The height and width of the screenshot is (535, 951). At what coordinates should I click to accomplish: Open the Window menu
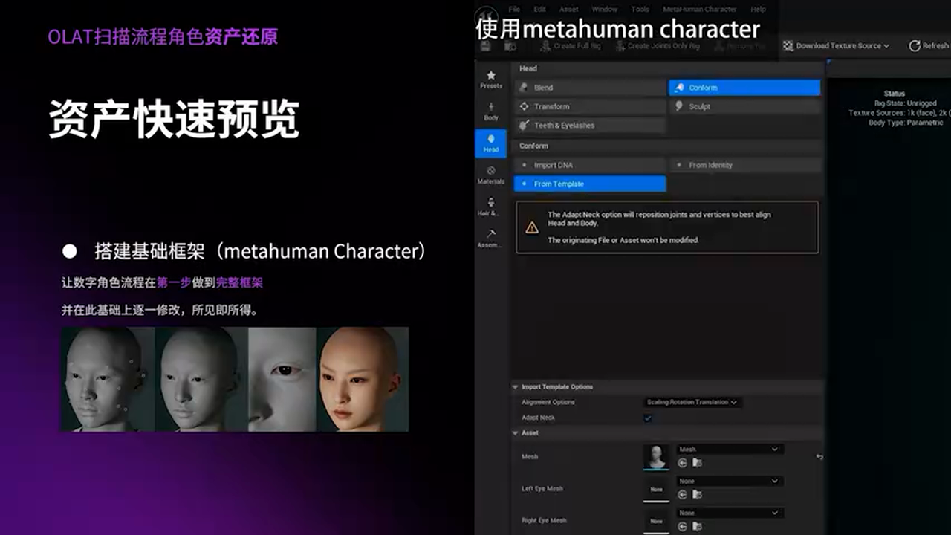coord(604,9)
